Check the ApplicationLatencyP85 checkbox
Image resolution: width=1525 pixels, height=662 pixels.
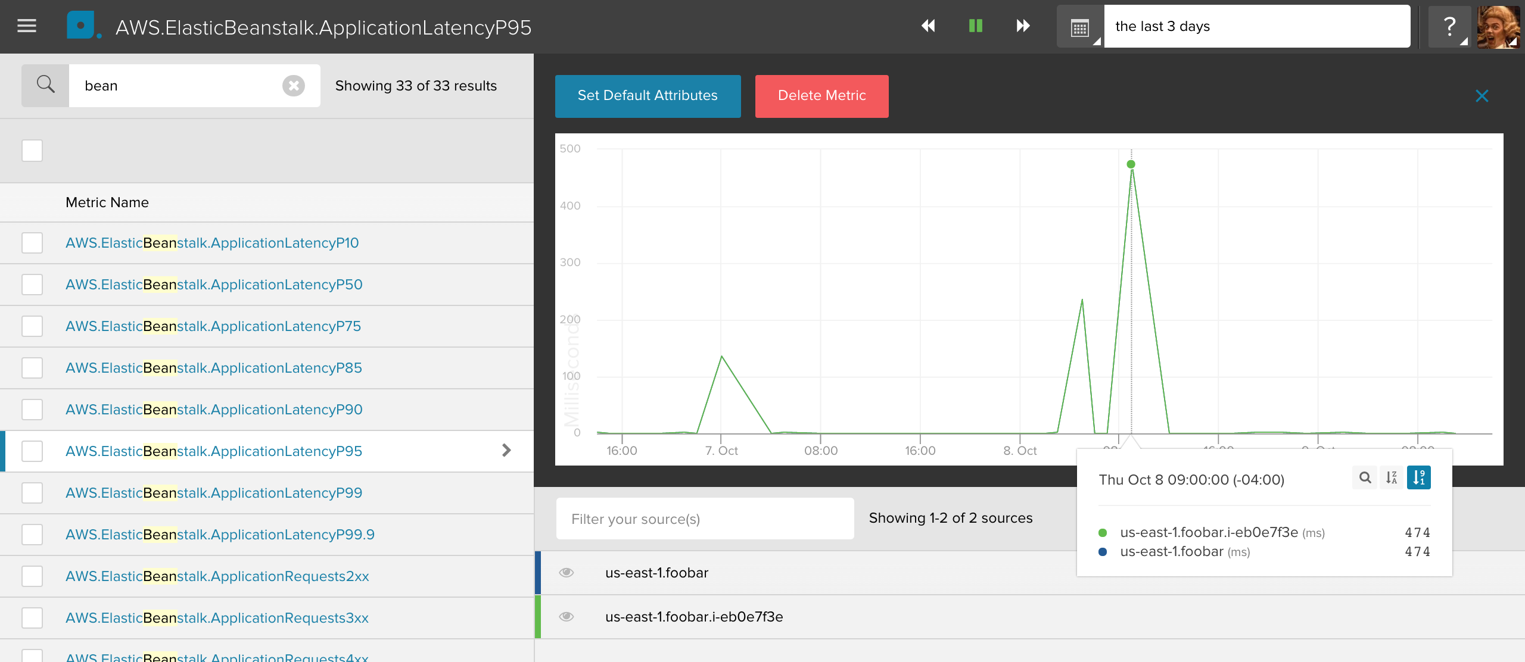tap(32, 368)
